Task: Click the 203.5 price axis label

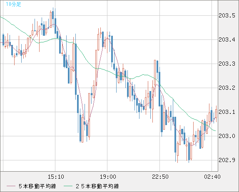Action: (227, 15)
